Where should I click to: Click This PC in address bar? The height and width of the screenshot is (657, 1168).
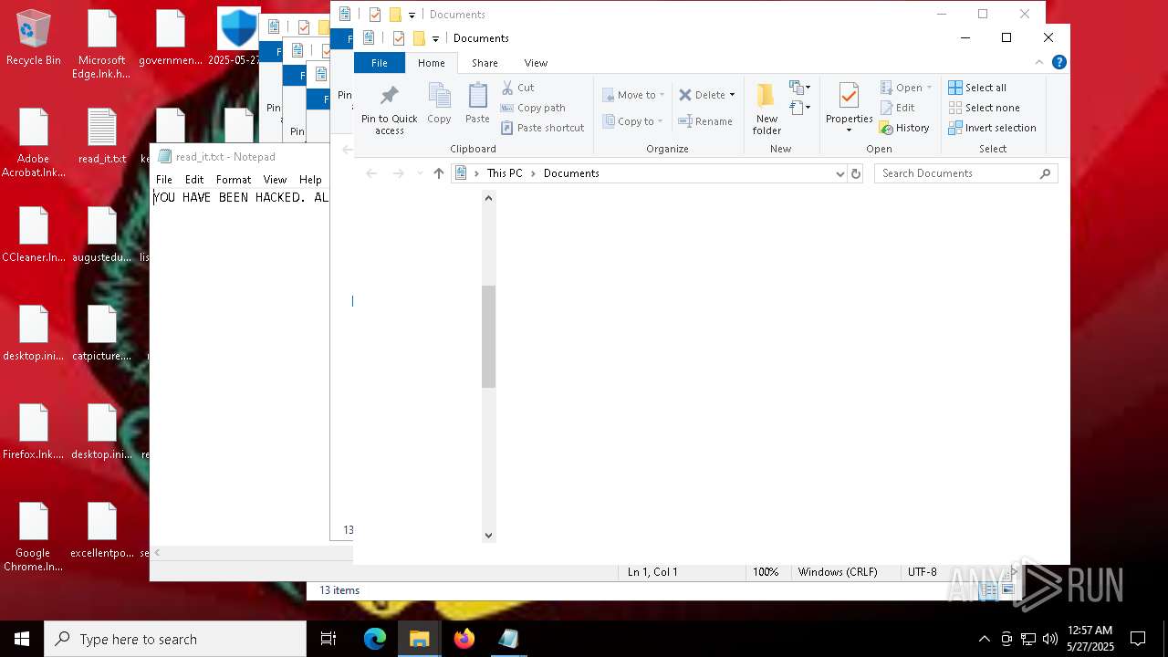(505, 173)
